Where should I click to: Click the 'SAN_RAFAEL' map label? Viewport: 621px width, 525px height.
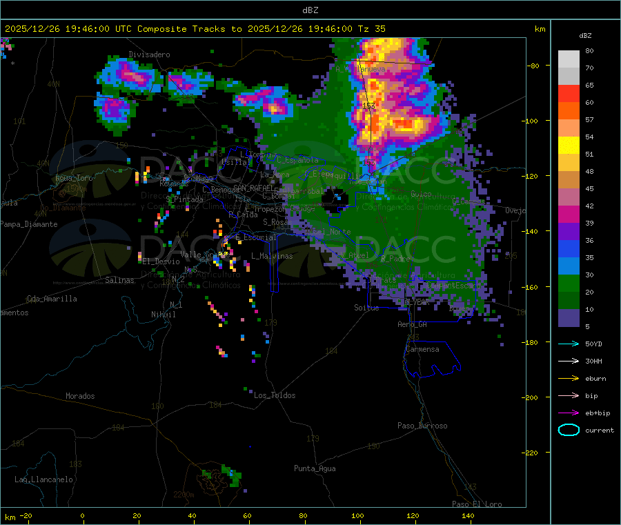(253, 188)
